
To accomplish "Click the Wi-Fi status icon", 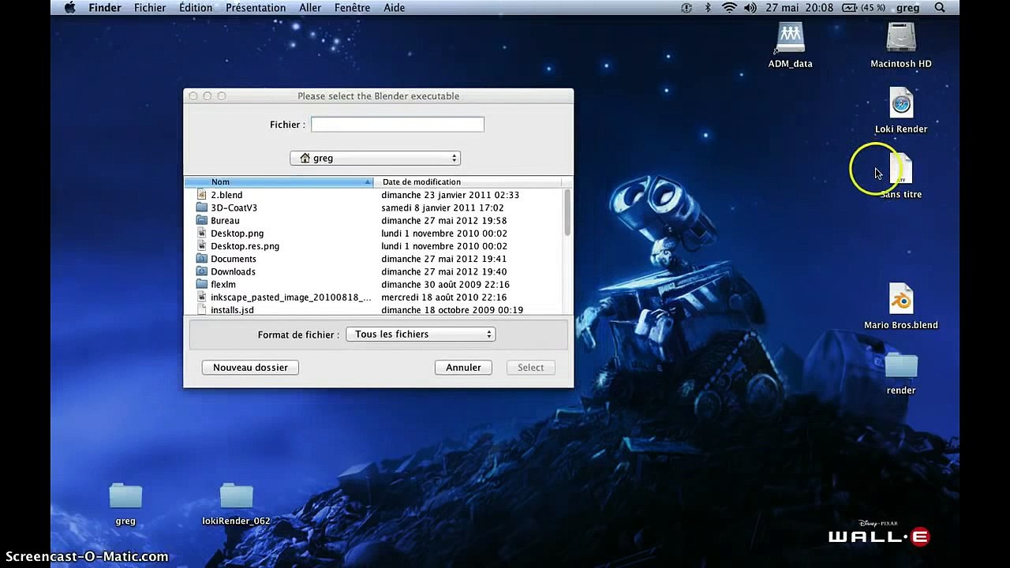I will (x=728, y=8).
